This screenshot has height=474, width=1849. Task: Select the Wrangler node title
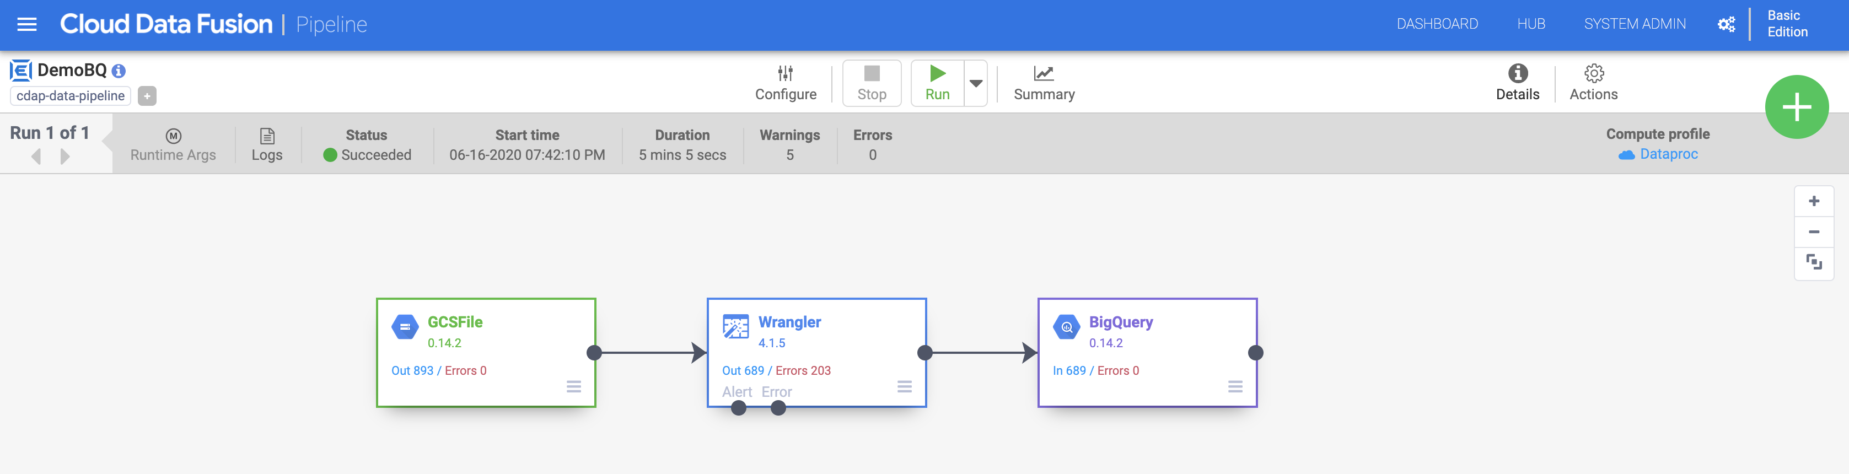click(x=789, y=322)
